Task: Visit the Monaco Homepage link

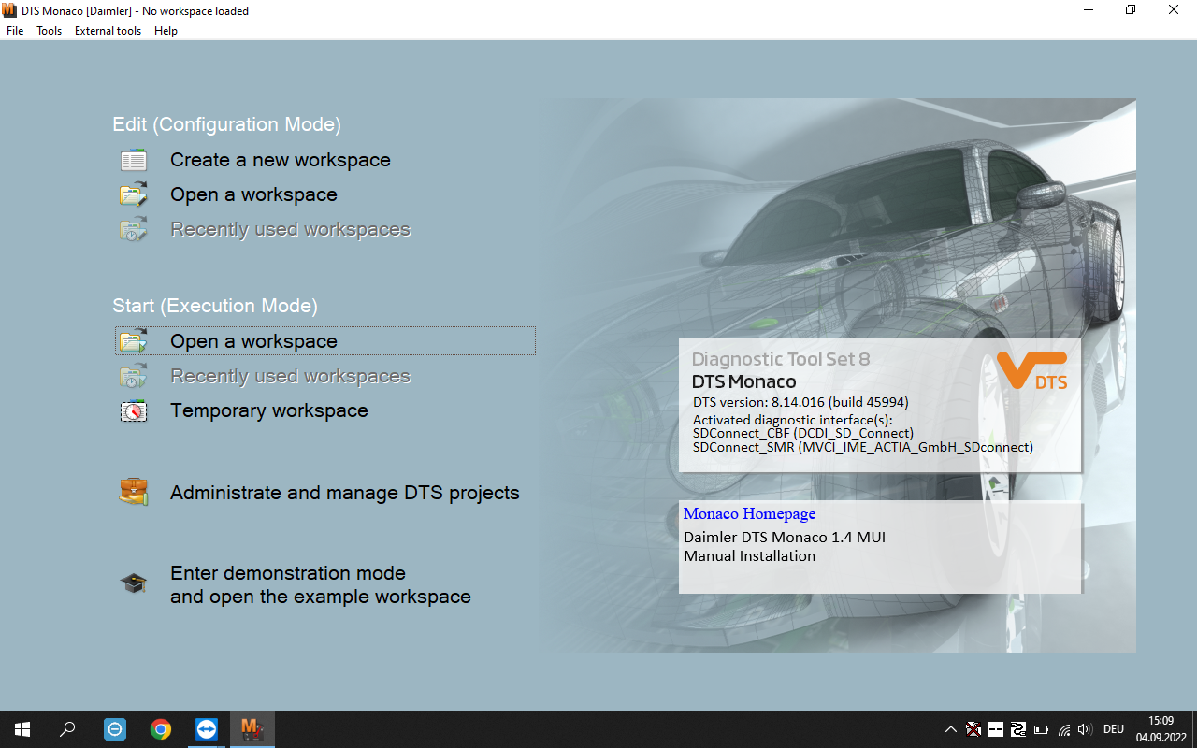Action: [x=750, y=514]
